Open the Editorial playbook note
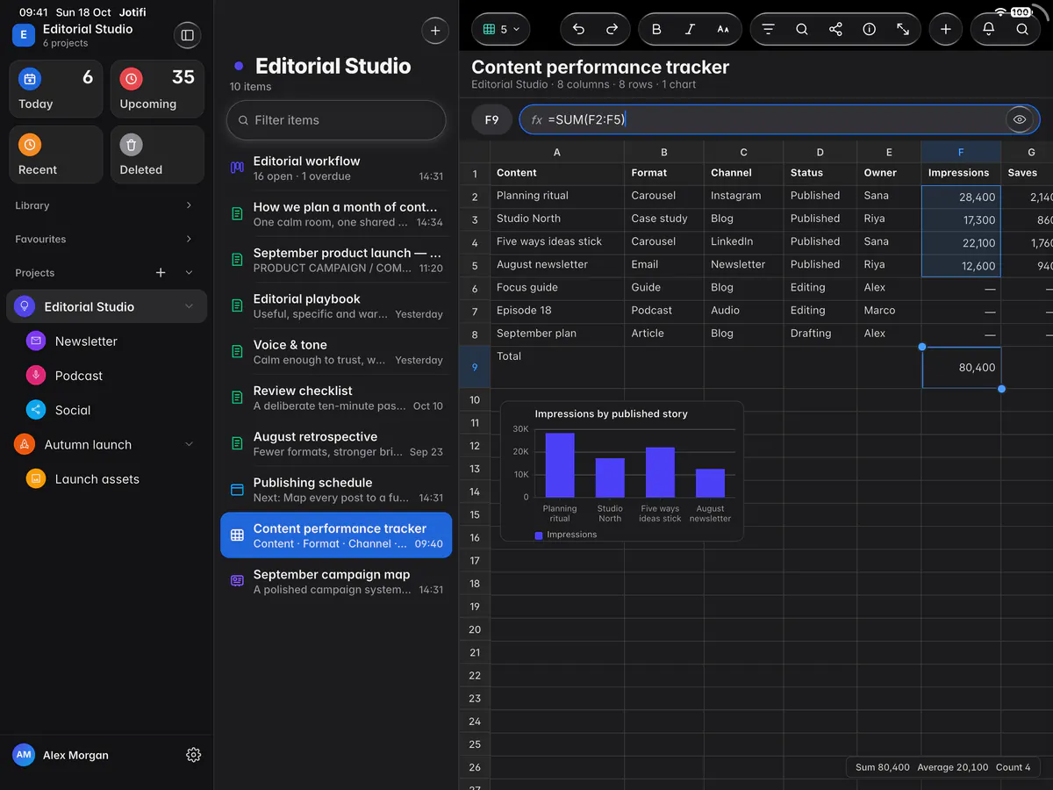 [336, 305]
